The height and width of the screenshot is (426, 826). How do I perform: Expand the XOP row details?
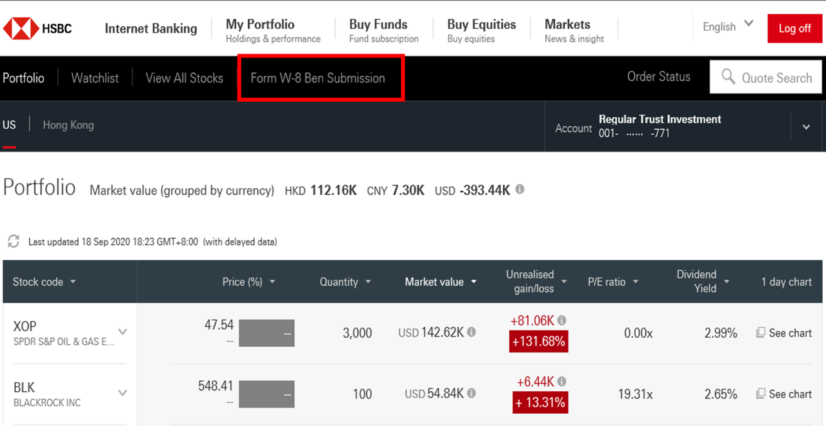point(123,333)
